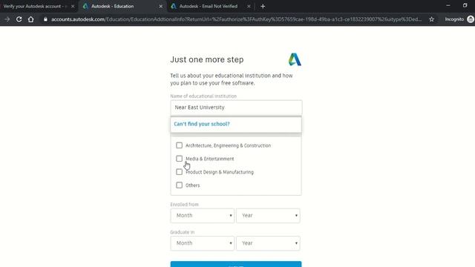Click the Can't find your school? link
Viewport: 475px width, 267px height.
(202, 124)
